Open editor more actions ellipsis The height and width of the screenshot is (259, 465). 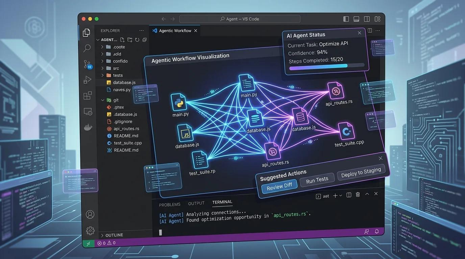pos(378,31)
